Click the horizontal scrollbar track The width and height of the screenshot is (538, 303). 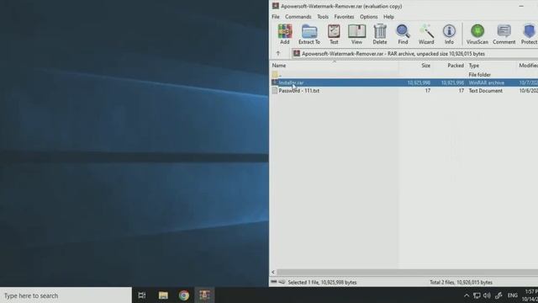tap(407, 272)
